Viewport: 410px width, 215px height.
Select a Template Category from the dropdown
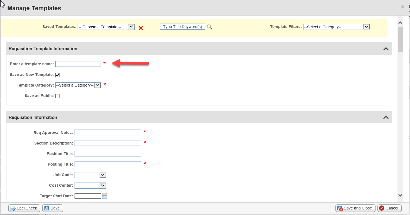point(78,85)
